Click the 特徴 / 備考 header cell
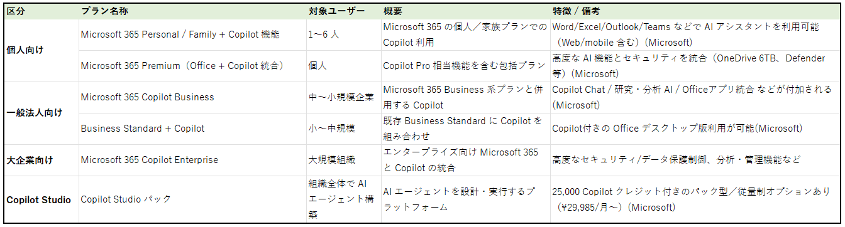845x227 pixels. click(x=695, y=11)
